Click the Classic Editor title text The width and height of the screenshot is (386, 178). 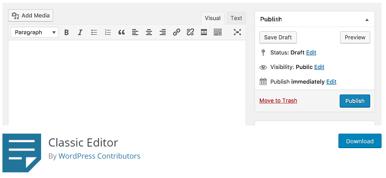83,142
